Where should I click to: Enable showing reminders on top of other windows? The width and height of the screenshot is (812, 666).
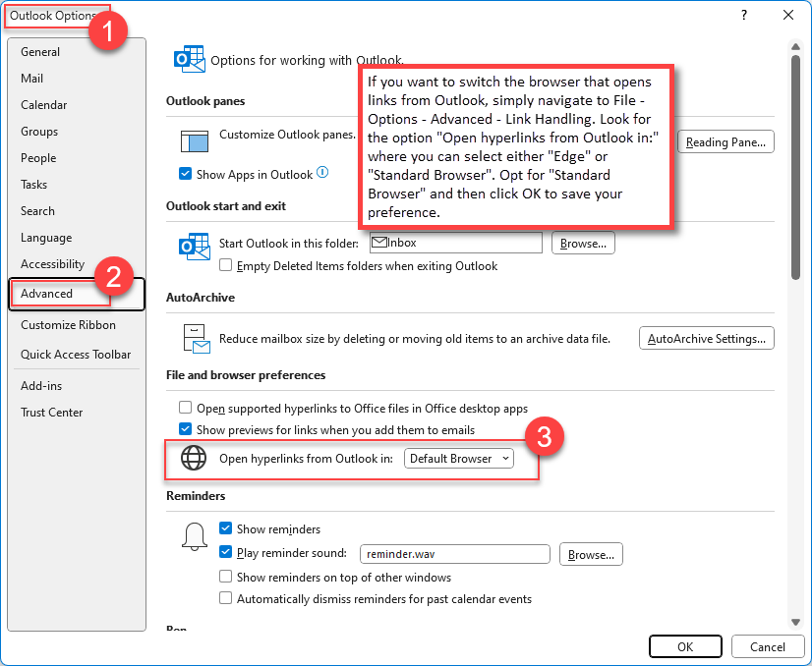pyautogui.click(x=225, y=577)
